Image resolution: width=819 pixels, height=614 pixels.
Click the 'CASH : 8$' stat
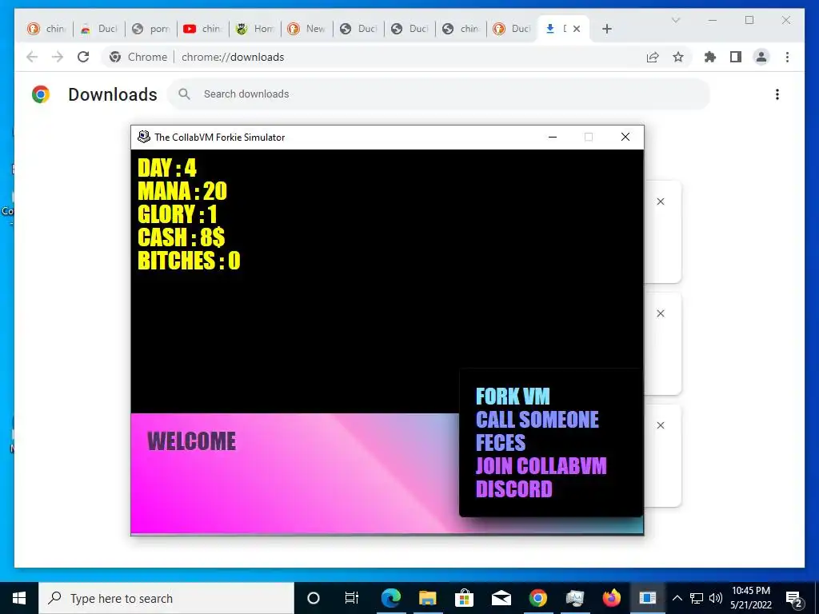tap(182, 237)
